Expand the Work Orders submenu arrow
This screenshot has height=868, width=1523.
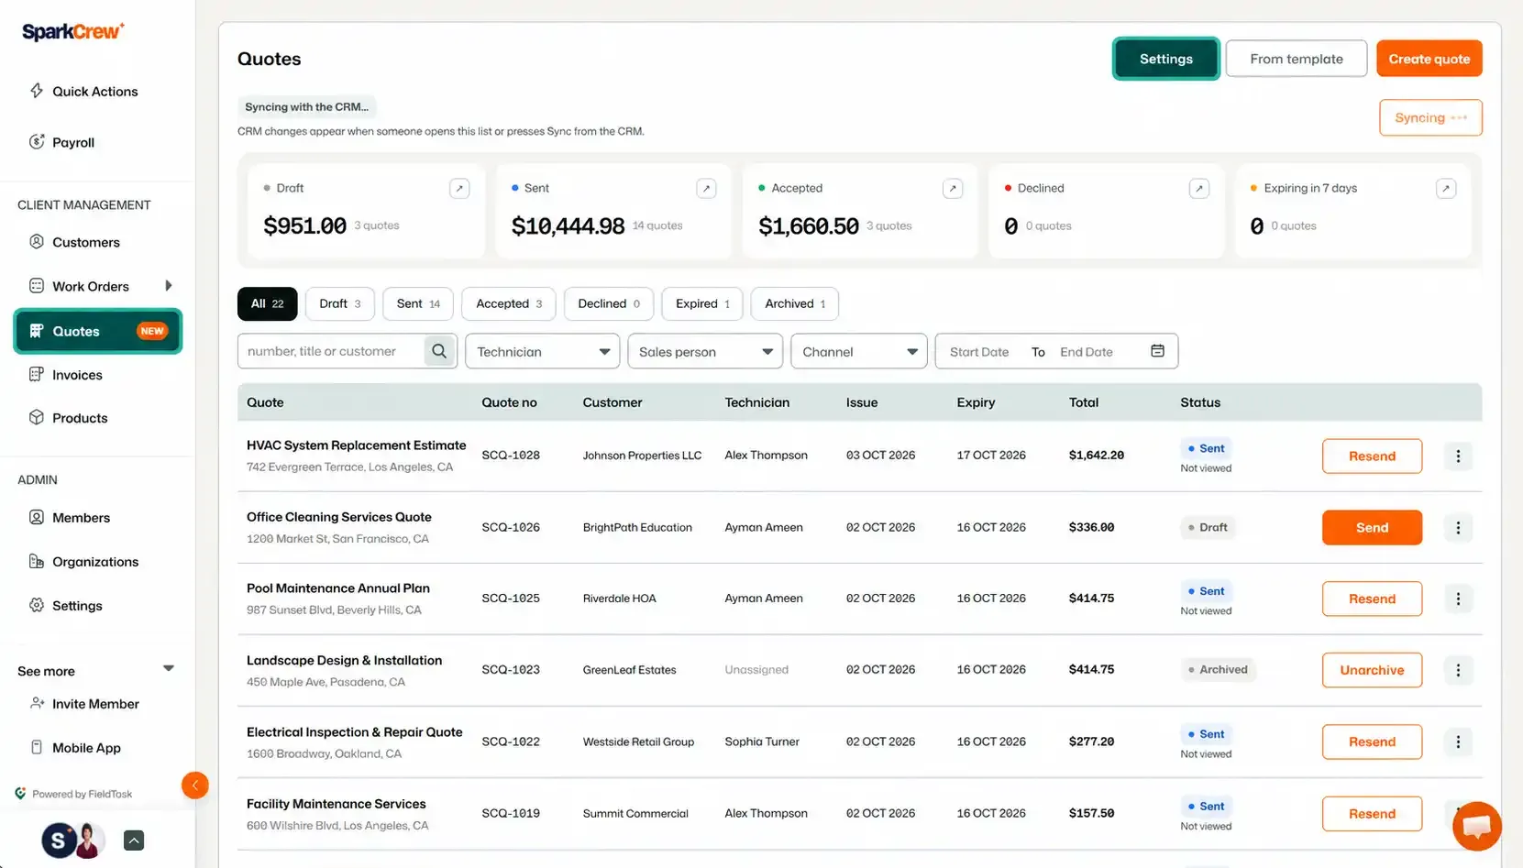pos(168,286)
